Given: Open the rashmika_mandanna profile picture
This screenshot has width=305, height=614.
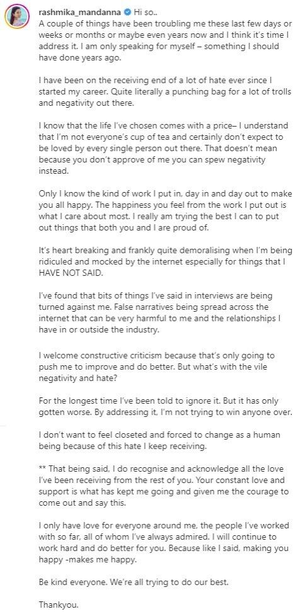Looking at the screenshot, I should click(x=16, y=17).
